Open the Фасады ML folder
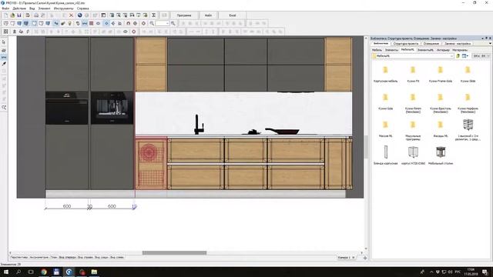This screenshot has height=277, width=493. pos(440,128)
